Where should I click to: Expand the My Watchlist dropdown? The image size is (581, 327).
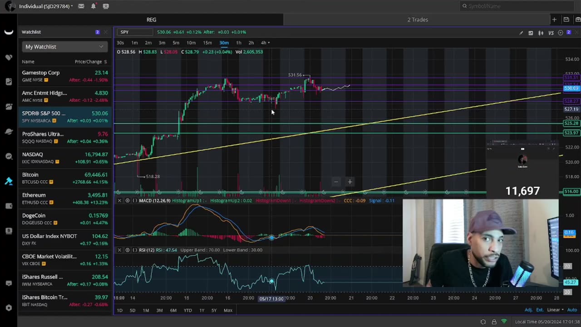pos(64,47)
